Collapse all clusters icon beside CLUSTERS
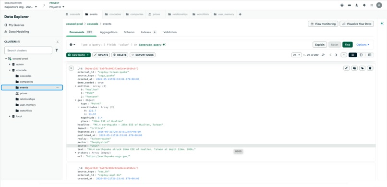This screenshot has width=387, height=187. 58,42
